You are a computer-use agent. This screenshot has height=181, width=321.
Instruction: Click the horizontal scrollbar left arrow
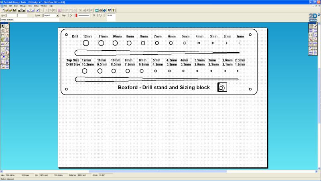[2, 171]
